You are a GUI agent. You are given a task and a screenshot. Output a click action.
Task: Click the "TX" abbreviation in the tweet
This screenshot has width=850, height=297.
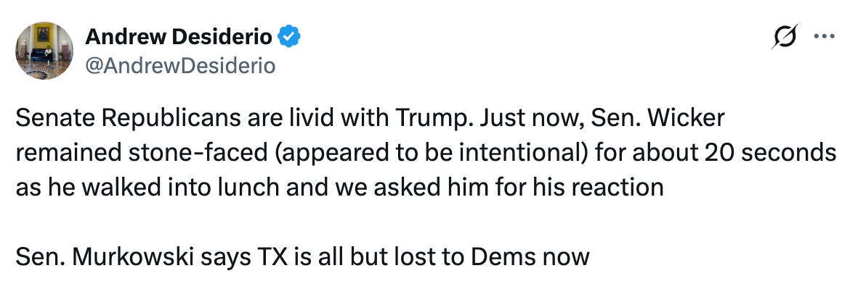267,256
